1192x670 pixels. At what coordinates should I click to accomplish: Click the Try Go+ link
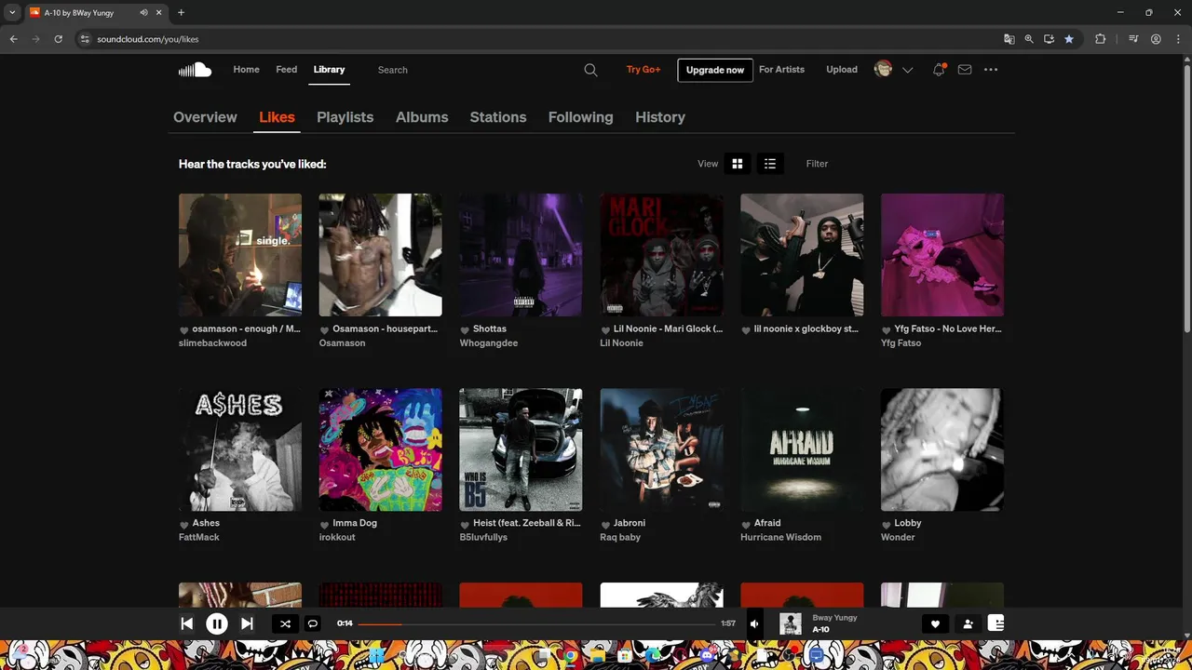643,70
